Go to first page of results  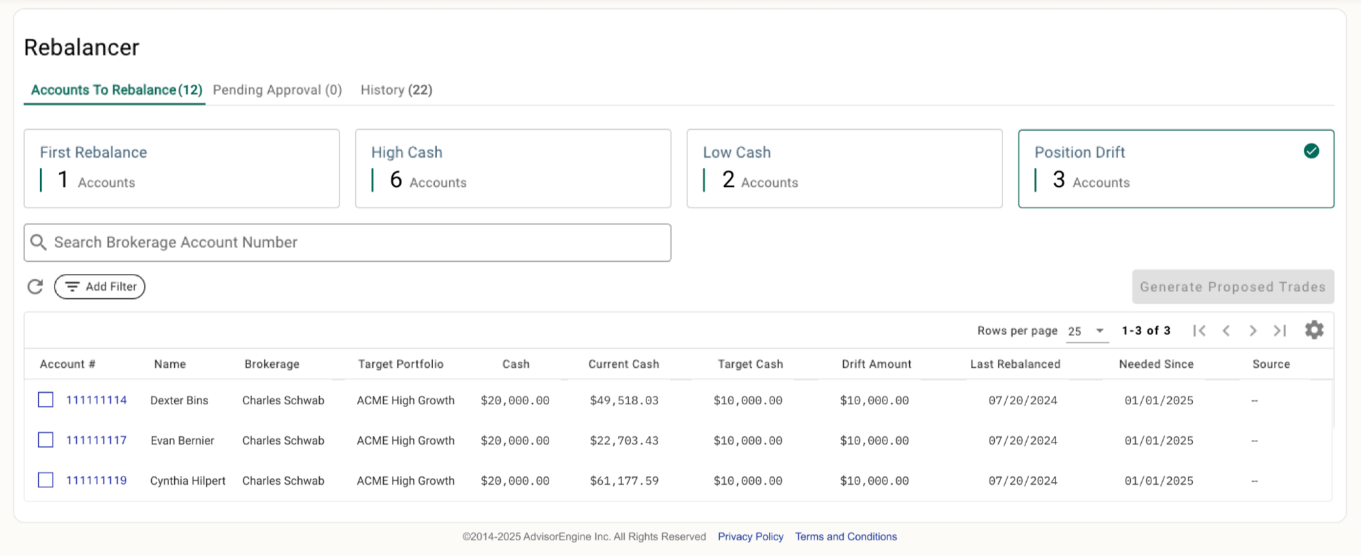pos(1199,330)
